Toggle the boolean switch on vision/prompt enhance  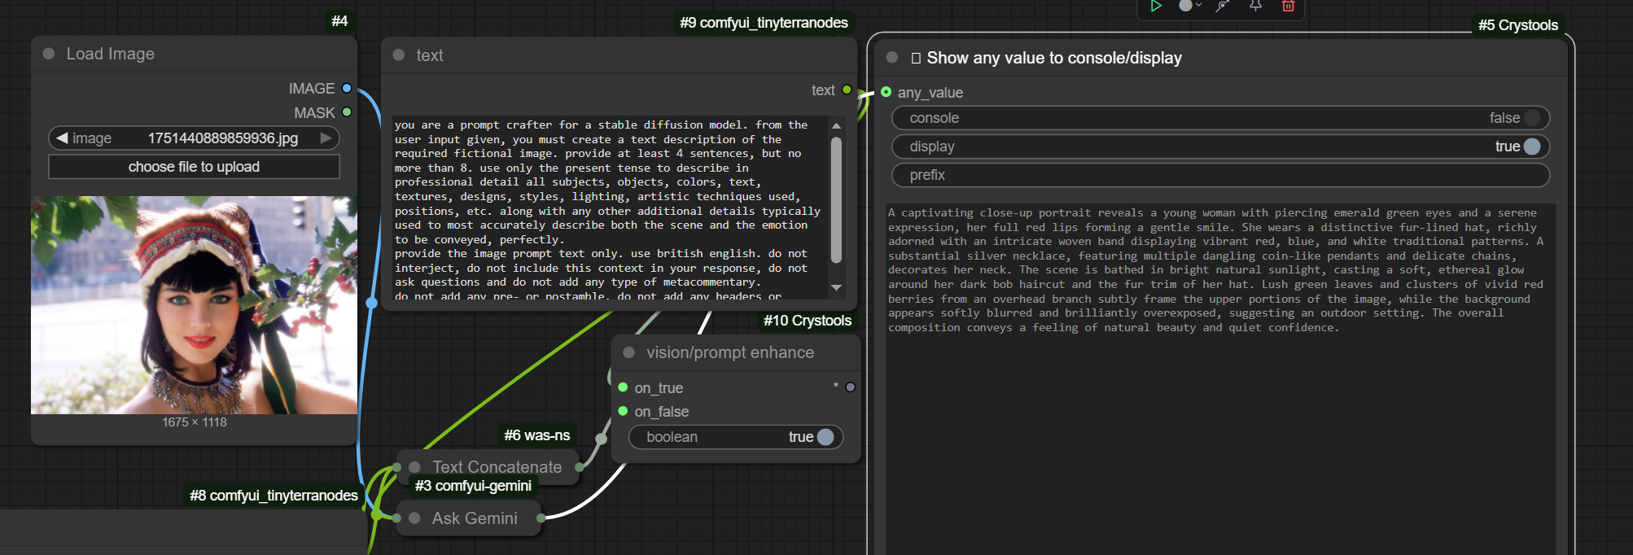pos(825,437)
